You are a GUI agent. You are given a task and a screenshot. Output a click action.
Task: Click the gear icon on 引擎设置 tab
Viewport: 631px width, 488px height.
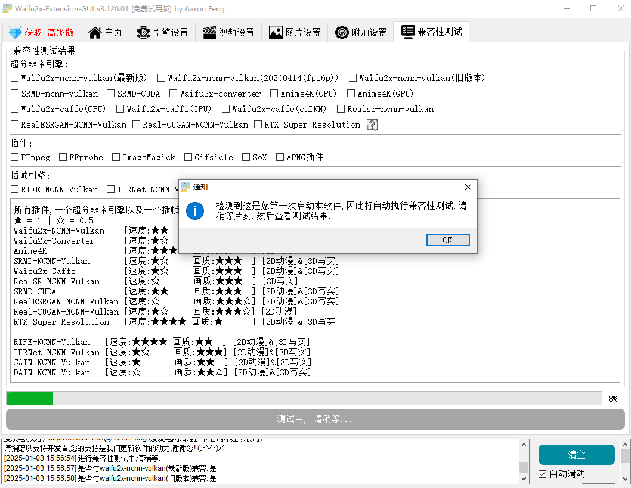143,33
